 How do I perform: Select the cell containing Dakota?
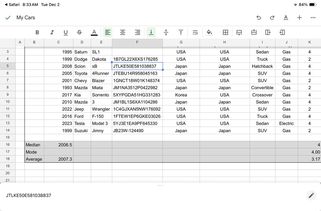click(101, 59)
